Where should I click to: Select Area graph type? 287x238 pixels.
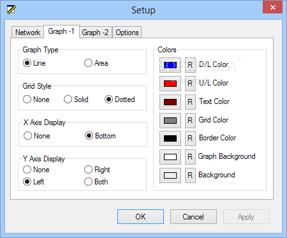[96, 63]
